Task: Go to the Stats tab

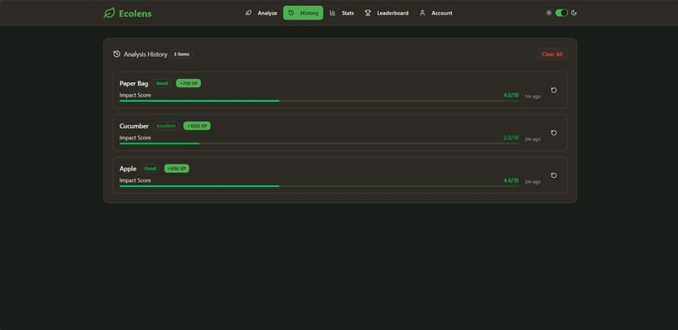Action: pos(342,13)
